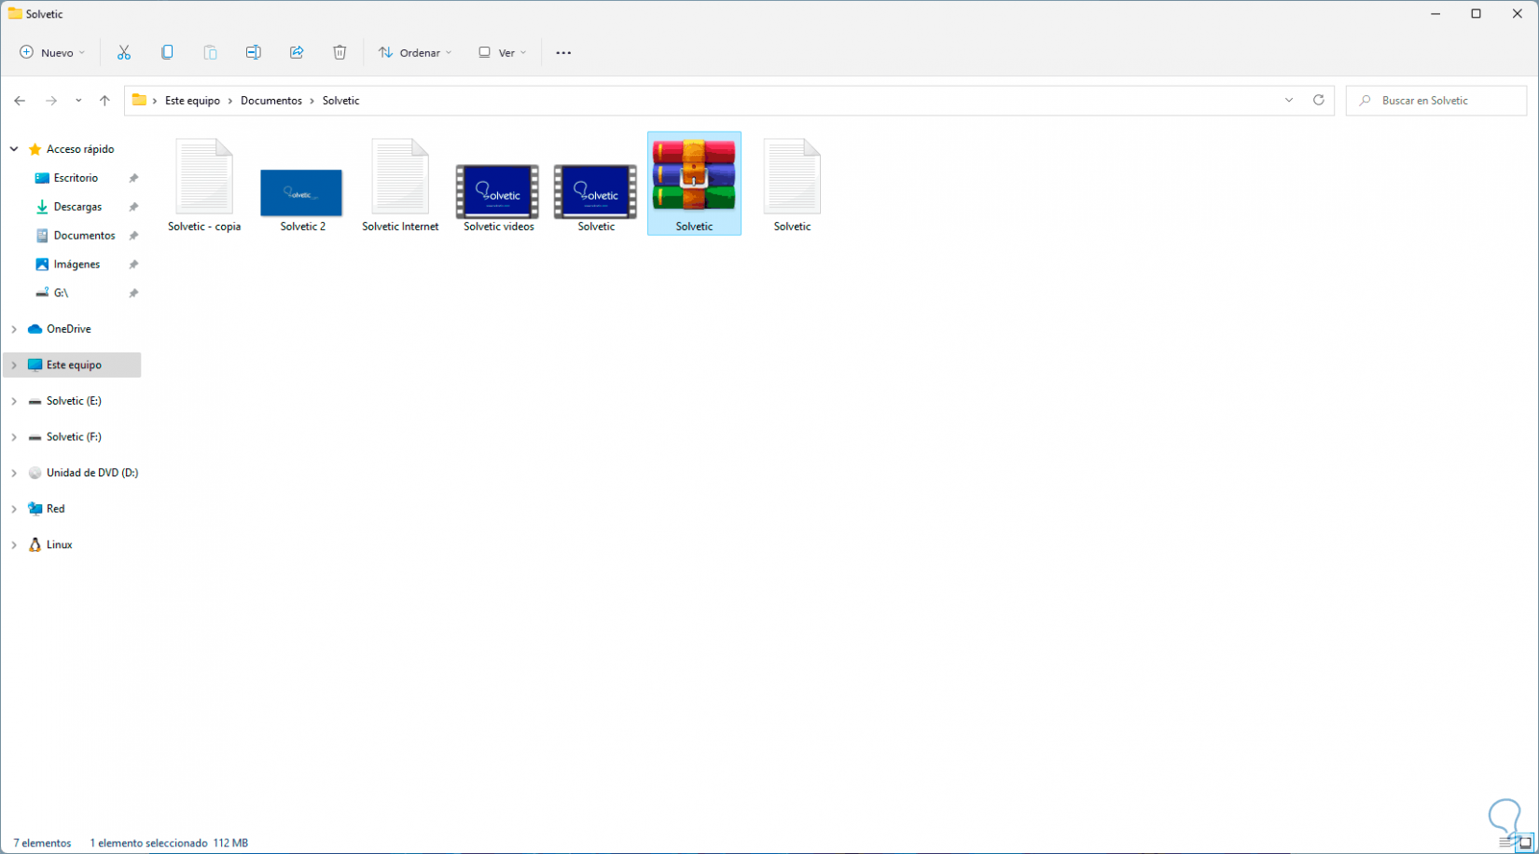The height and width of the screenshot is (854, 1539).
Task: Click the Copy icon in toolbar
Action: (167, 52)
